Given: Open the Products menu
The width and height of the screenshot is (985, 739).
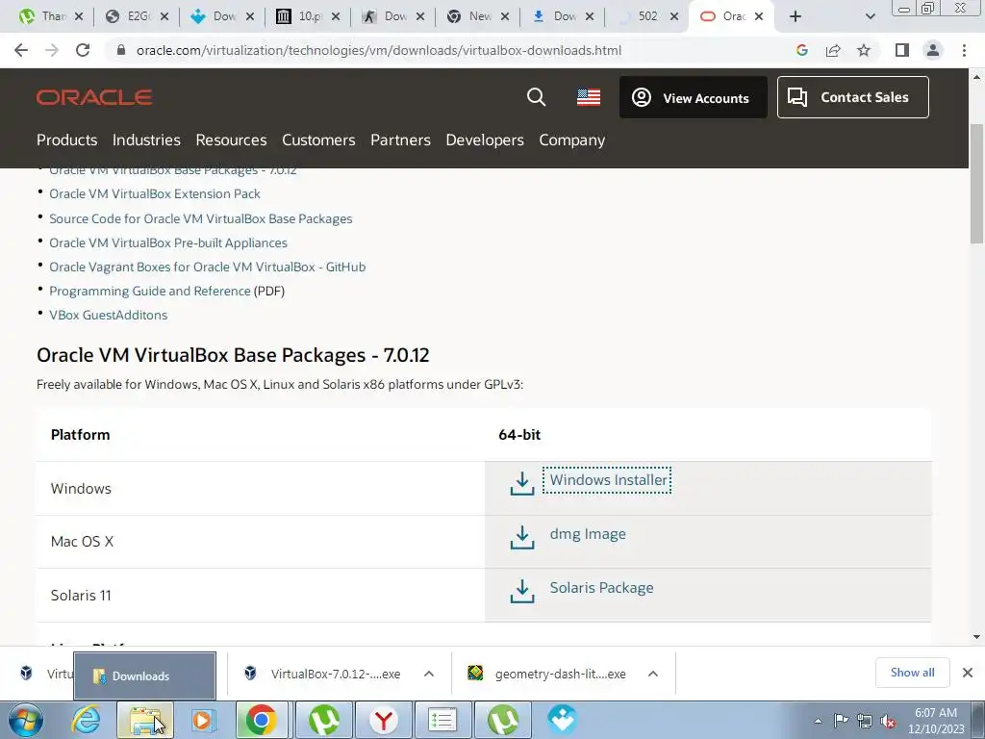Looking at the screenshot, I should click(x=66, y=140).
